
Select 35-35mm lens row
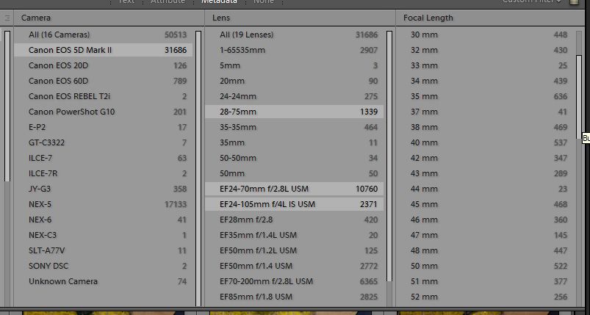click(294, 127)
